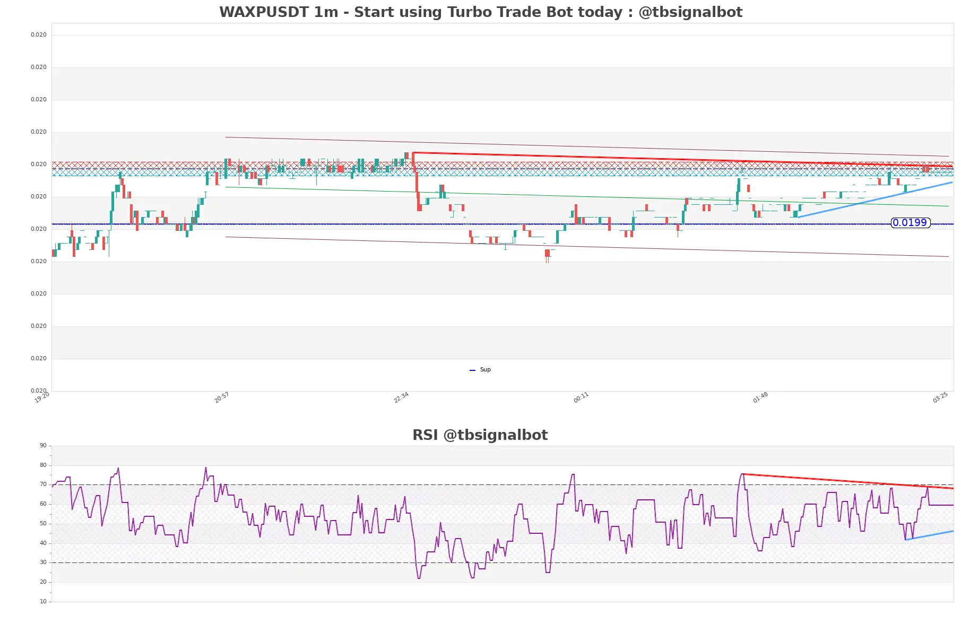Click the RSI 20 axis label
This screenshot has width=961, height=641.
[x=43, y=582]
